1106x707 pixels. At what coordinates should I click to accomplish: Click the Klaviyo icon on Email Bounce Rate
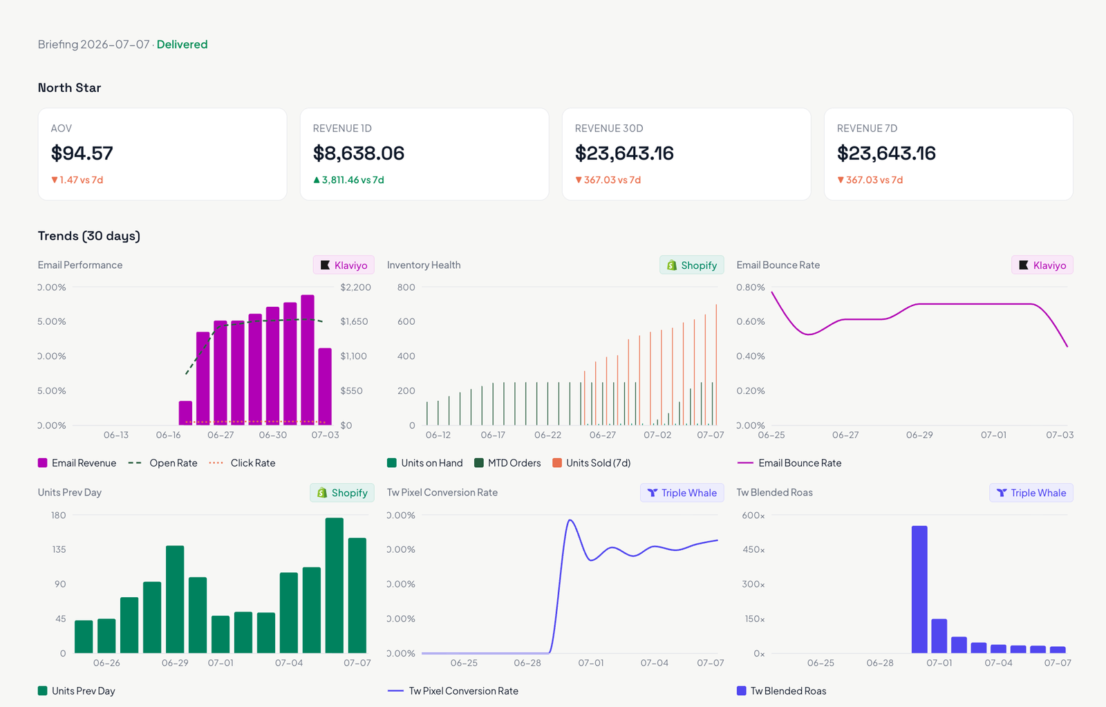click(x=1024, y=265)
